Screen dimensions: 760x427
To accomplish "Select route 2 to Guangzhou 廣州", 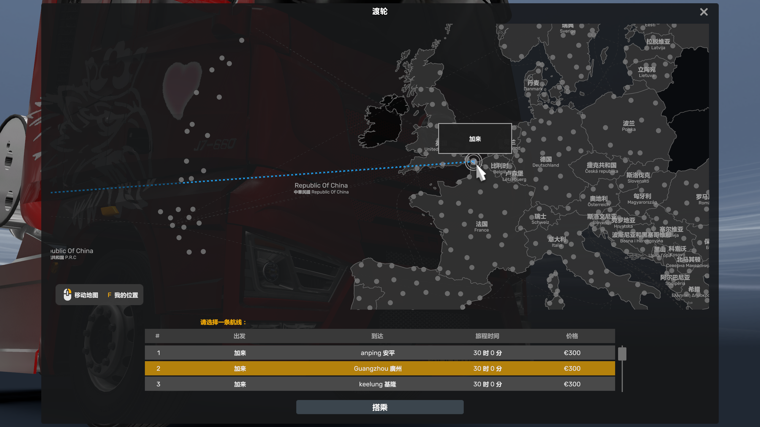I will 380,368.
